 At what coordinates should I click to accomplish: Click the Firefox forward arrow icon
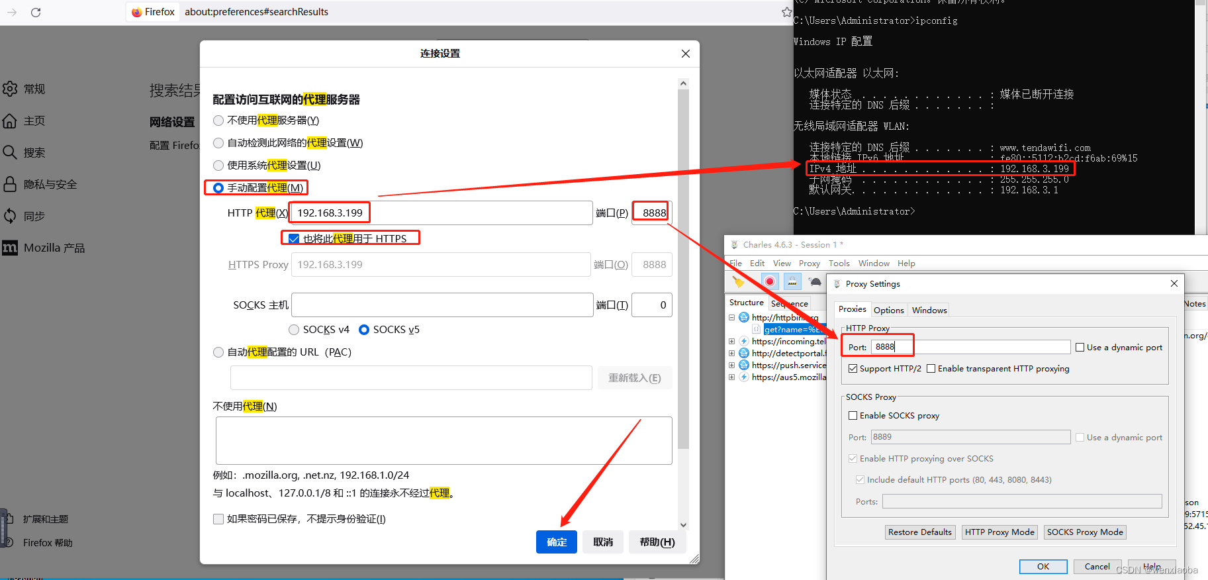(x=12, y=12)
